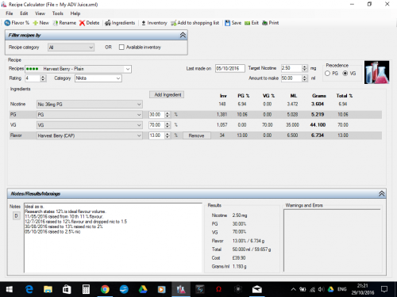This screenshot has width=397, height=297.
Task: Open Windows Start menu
Action: tap(10, 290)
